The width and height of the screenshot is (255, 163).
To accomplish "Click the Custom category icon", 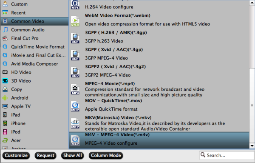I will [x=5, y=4].
